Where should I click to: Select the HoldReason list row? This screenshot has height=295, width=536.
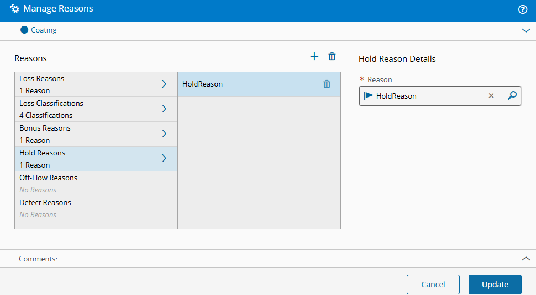click(259, 84)
